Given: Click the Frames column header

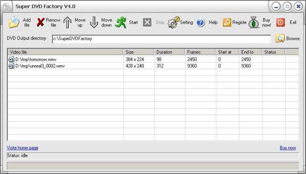Looking at the screenshot, I should 200,52.
